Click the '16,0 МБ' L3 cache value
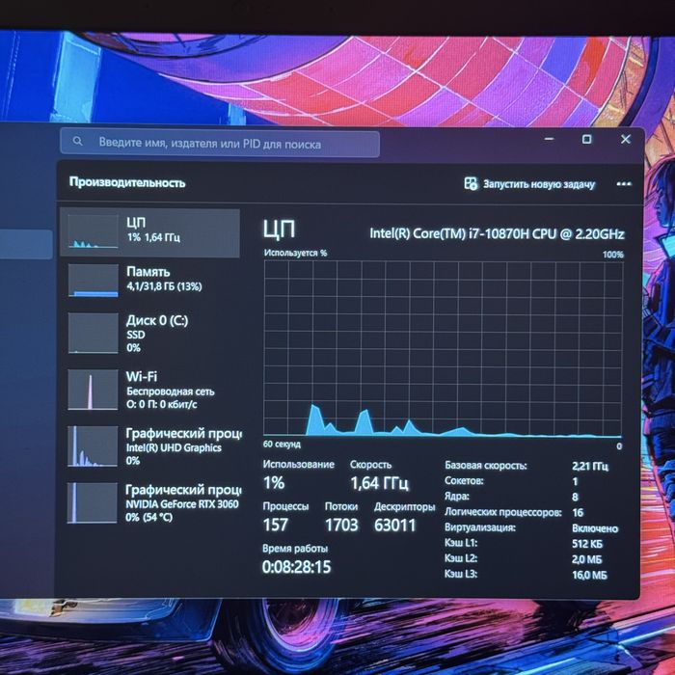 click(589, 575)
